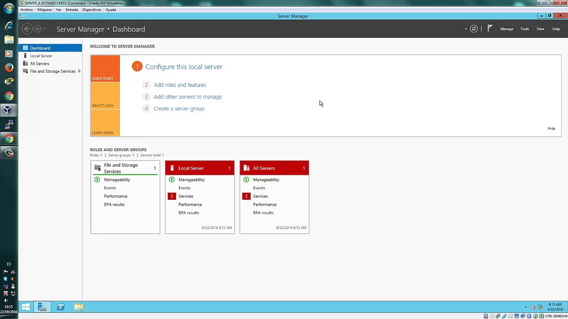The height and width of the screenshot is (319, 568).
Task: Click the host speaker volume tray icon
Action: click(x=6, y=300)
